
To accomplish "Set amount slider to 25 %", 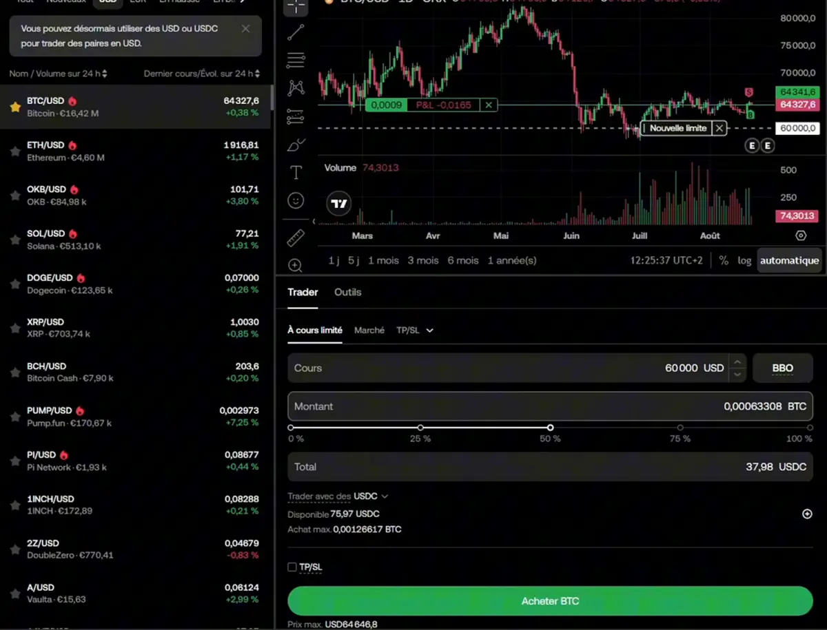I will pyautogui.click(x=420, y=428).
